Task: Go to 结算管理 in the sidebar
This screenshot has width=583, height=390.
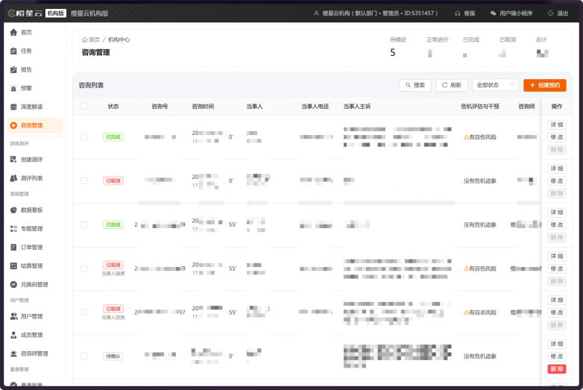Action: coord(31,265)
